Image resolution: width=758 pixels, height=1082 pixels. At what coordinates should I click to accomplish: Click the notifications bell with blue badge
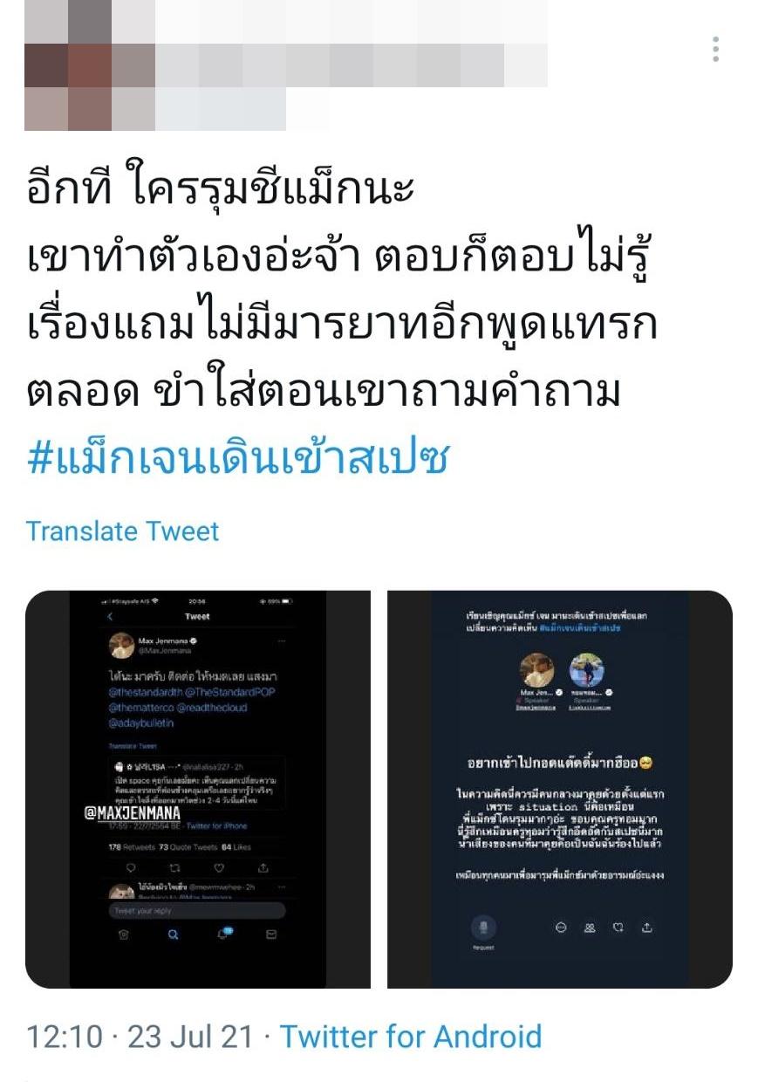[223, 934]
